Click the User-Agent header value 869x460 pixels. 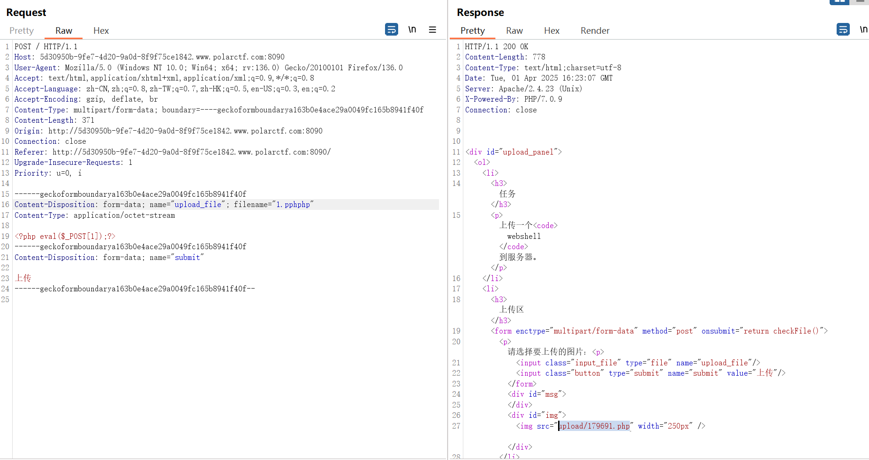[234, 67]
